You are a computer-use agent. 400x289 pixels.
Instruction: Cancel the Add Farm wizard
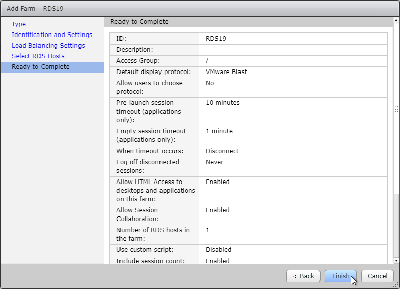point(377,276)
